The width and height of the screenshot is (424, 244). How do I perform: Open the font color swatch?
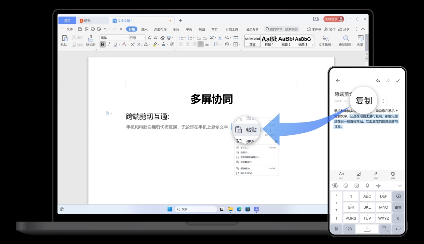click(164, 45)
